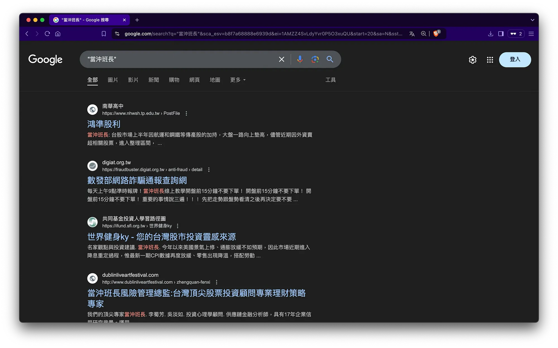Click the 南華高中 site favicon
Viewport: 558px width, 348px height.
point(92,109)
